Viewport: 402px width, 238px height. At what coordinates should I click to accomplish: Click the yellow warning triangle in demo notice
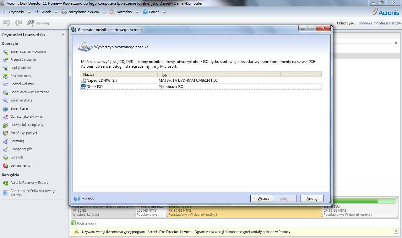(x=76, y=232)
